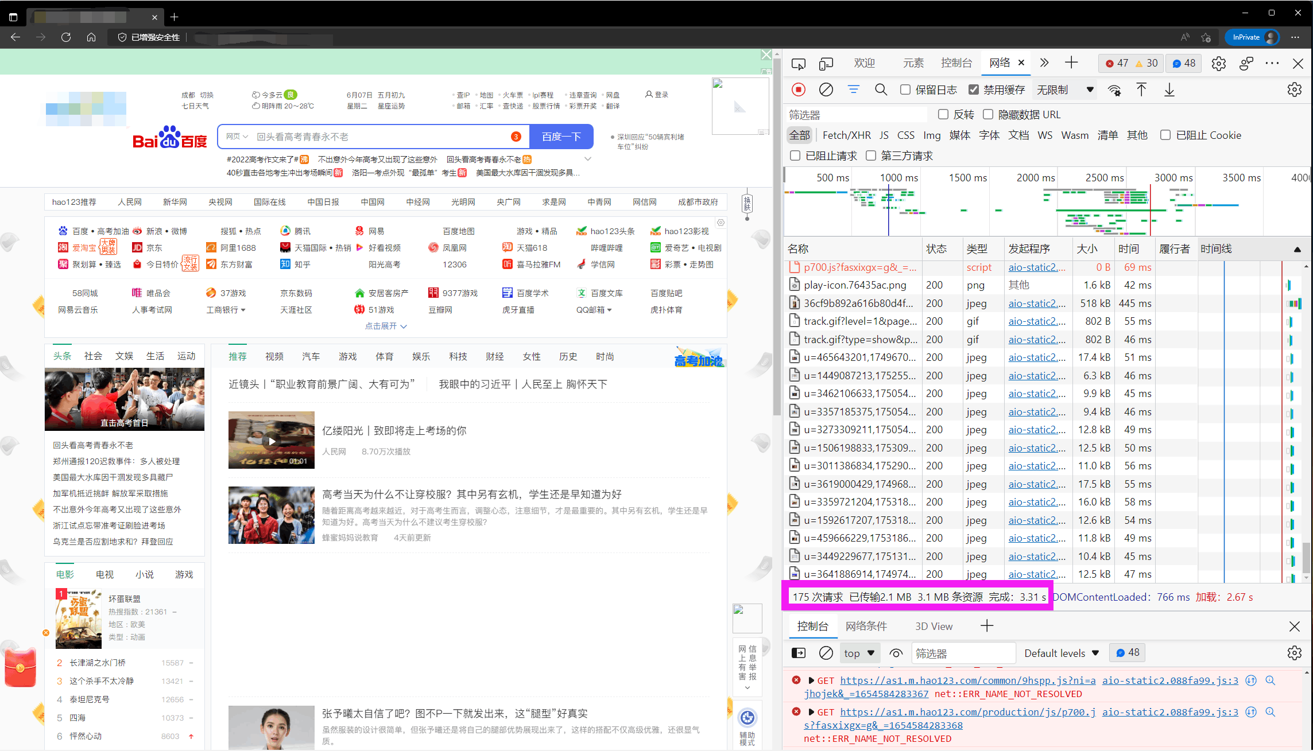Open the aio-static2.088fa99.js:3 error link
The width and height of the screenshot is (1313, 751).
click(x=1170, y=680)
